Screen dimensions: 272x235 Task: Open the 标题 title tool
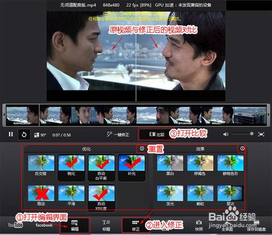106,226
